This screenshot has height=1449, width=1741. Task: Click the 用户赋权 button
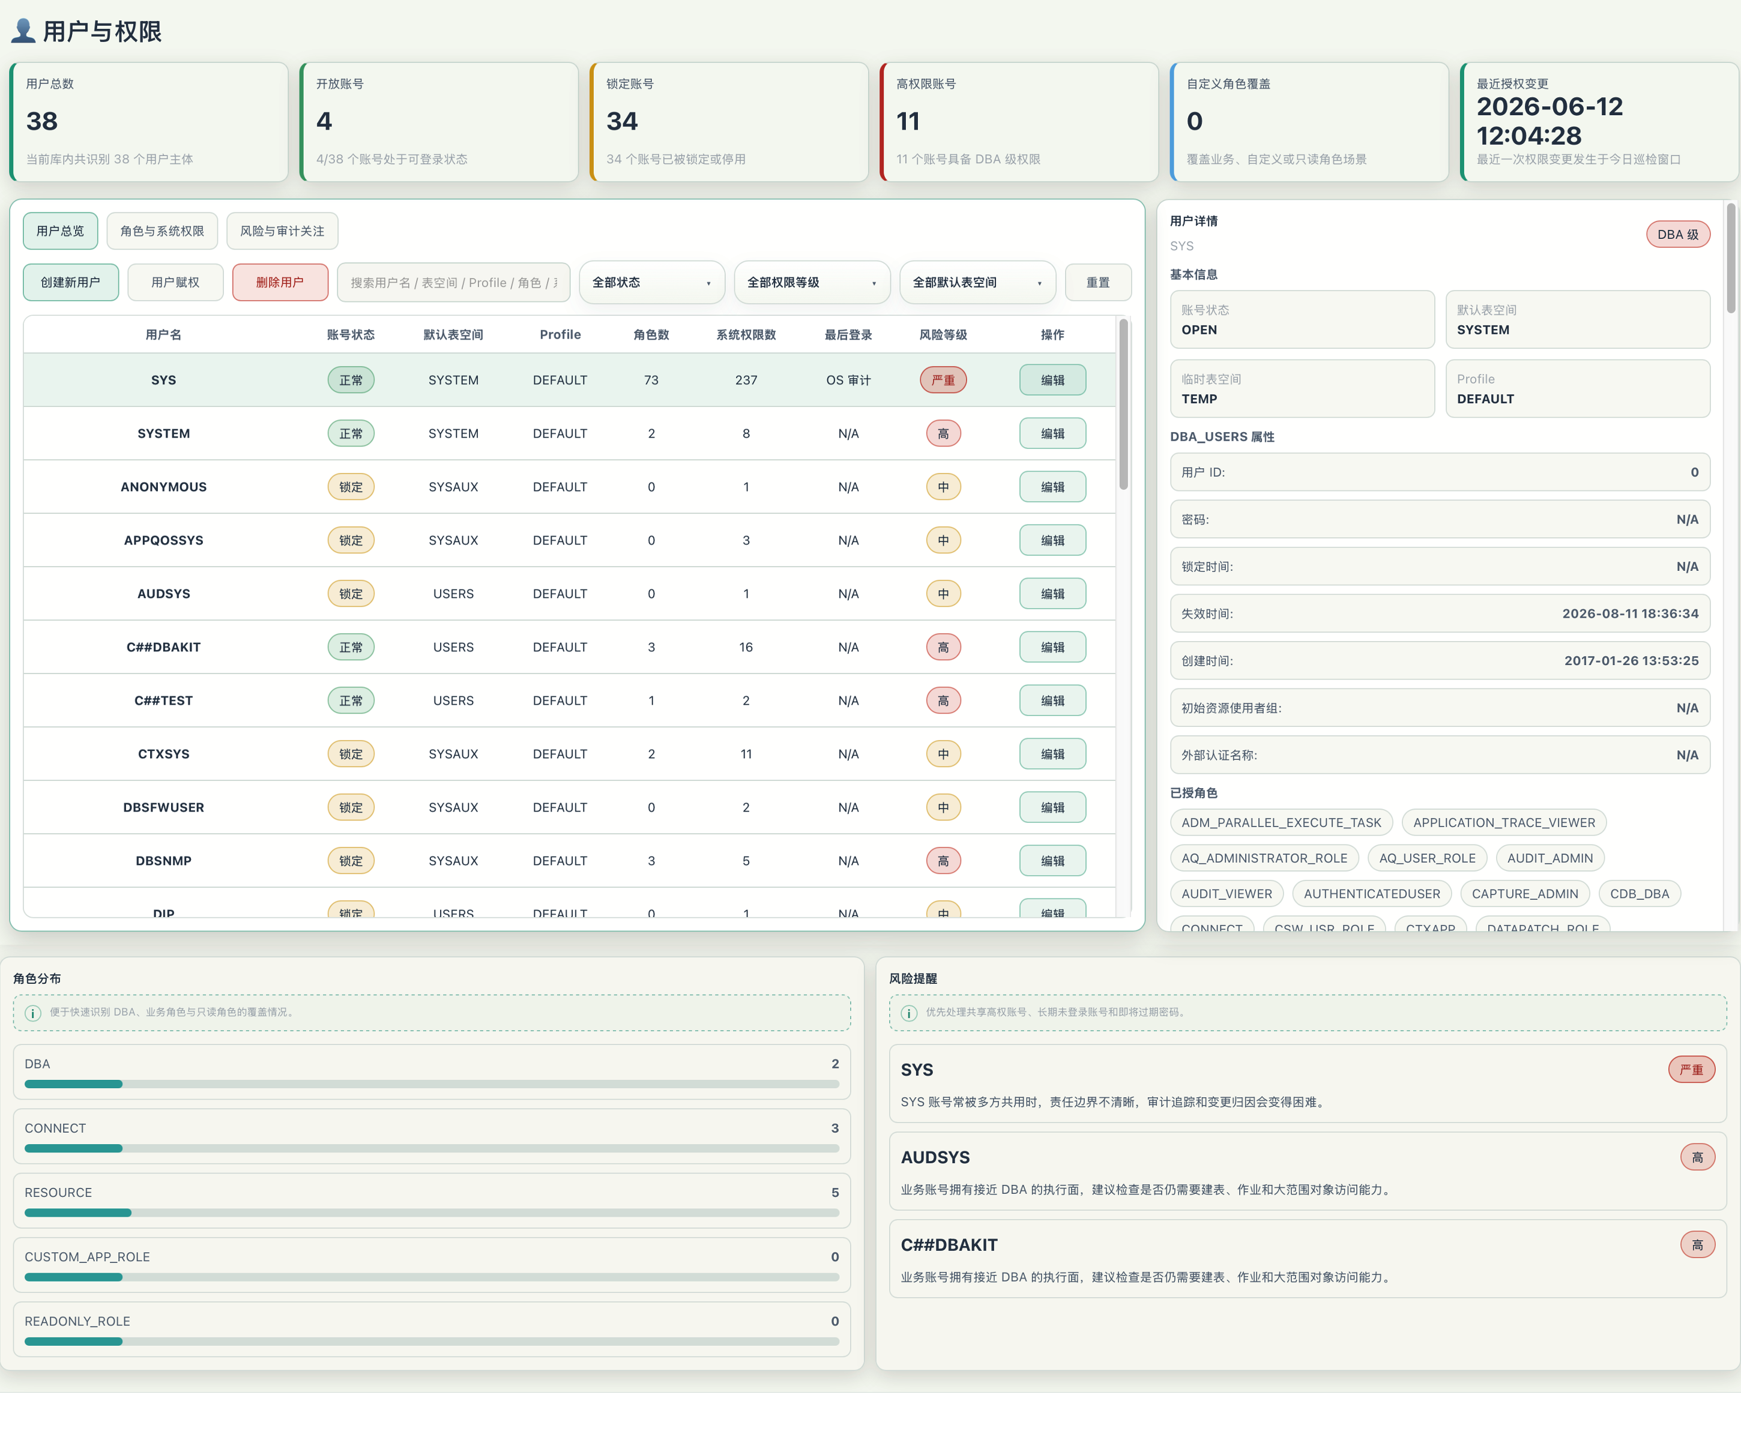[176, 283]
